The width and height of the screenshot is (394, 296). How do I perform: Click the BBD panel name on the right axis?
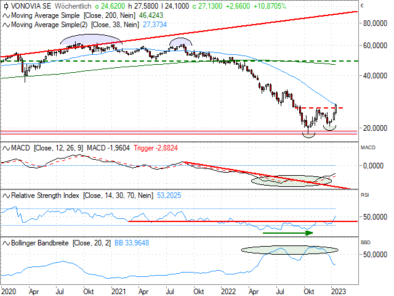[366, 243]
